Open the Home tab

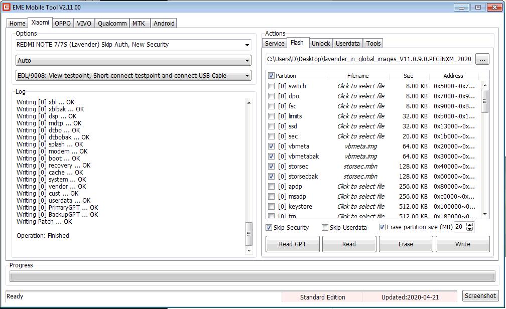17,23
